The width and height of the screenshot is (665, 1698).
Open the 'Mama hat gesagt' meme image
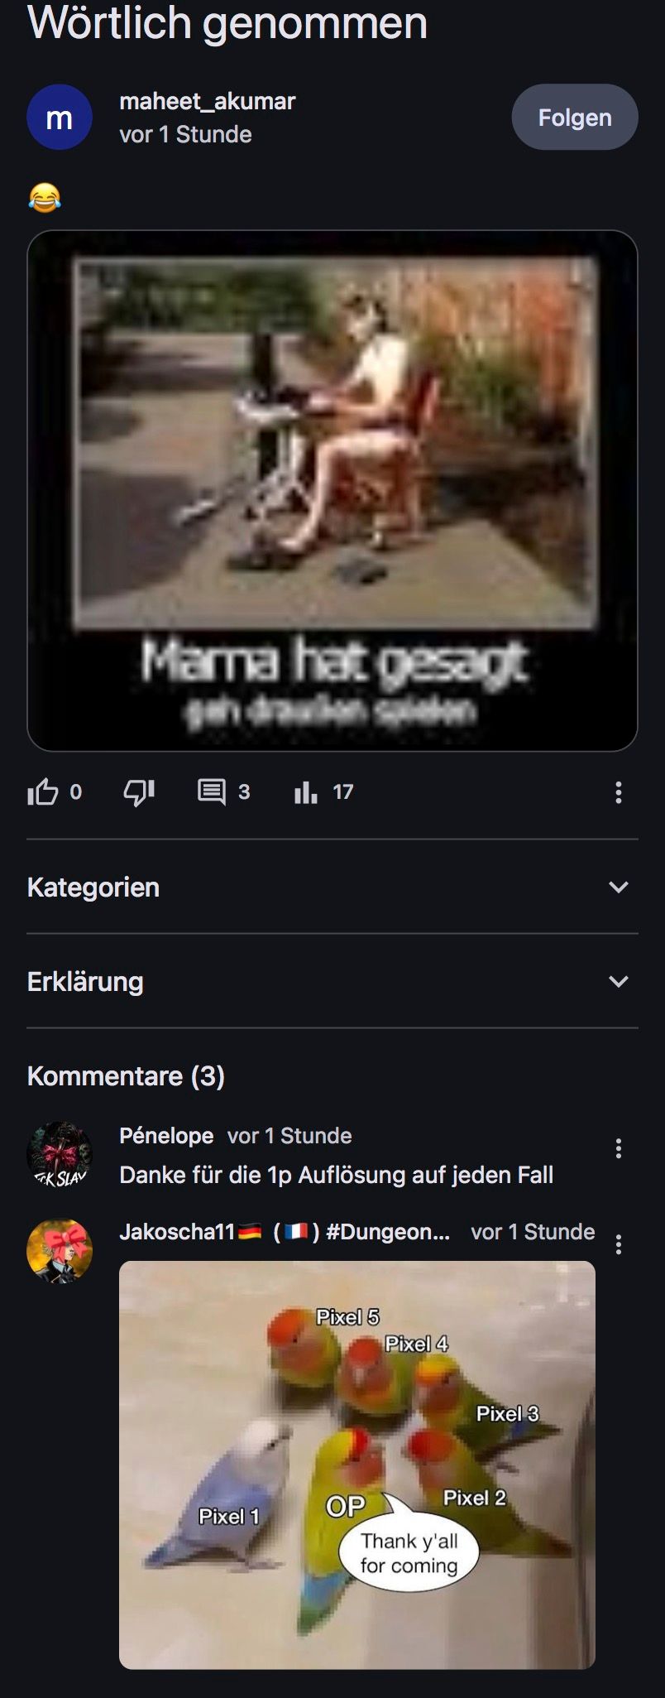coord(332,491)
